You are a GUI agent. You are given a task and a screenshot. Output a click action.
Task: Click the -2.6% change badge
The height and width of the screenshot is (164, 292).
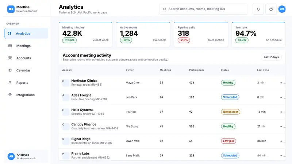[x=184, y=40]
